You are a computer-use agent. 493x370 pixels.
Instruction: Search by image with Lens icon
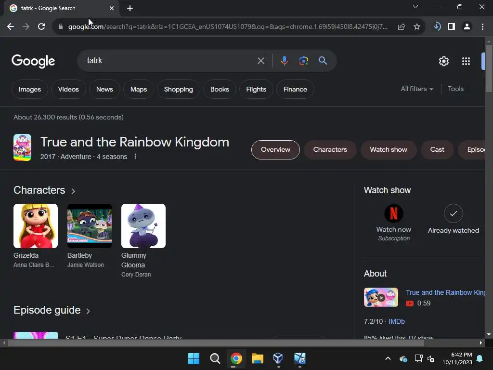click(303, 61)
